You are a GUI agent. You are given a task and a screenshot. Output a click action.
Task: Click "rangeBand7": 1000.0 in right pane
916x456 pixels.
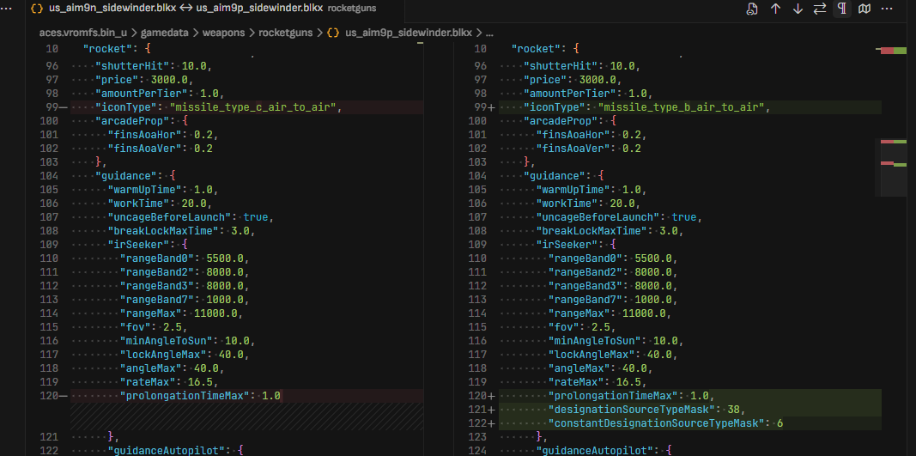(614, 300)
